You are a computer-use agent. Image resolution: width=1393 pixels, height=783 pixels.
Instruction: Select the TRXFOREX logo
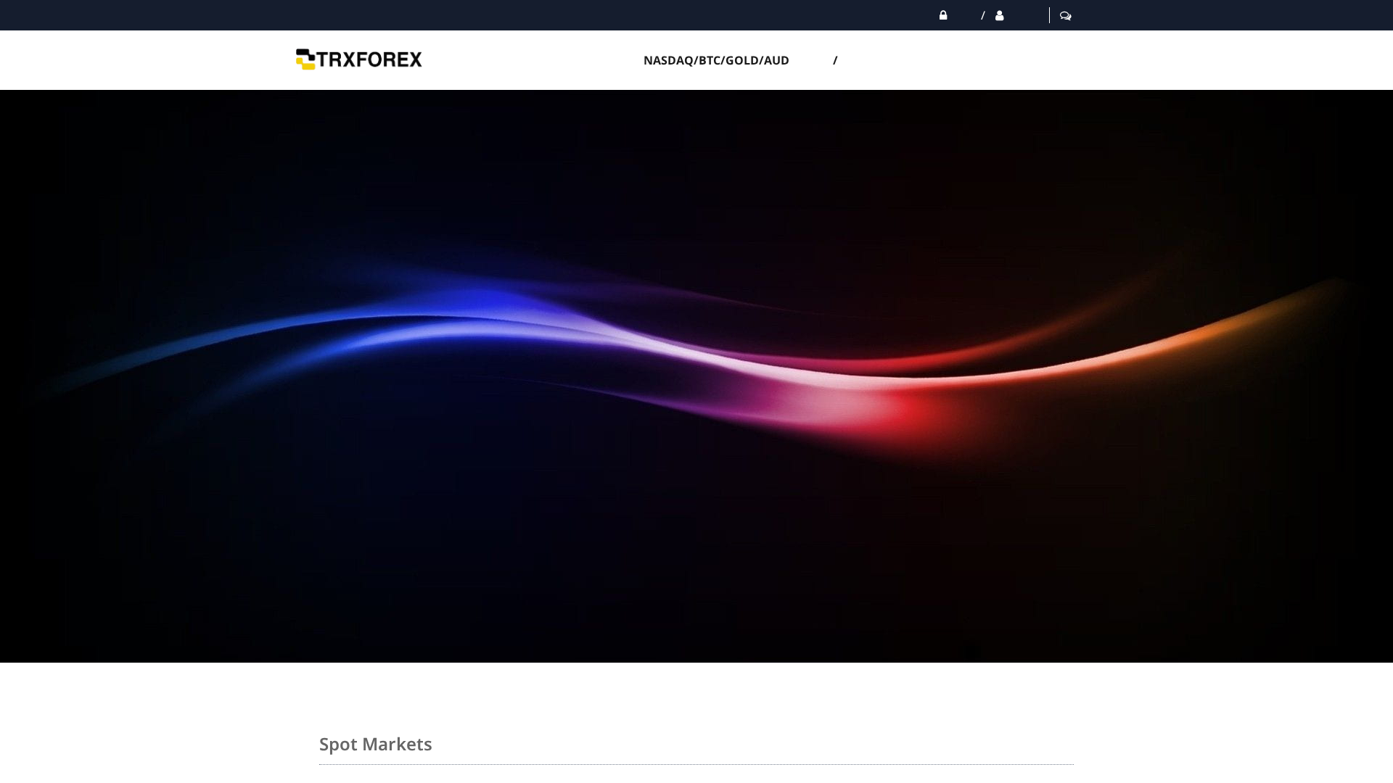click(x=358, y=59)
